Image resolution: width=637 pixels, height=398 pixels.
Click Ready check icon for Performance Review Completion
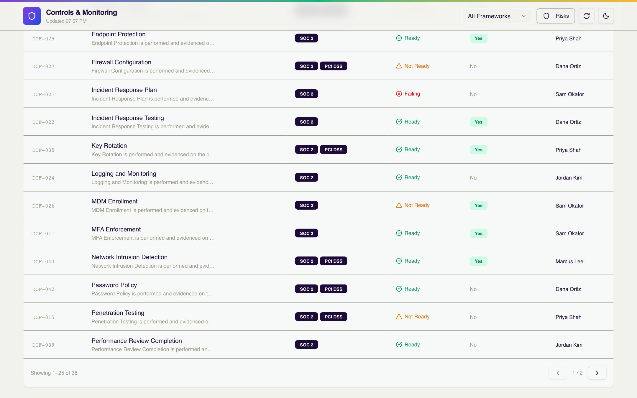[399, 345]
